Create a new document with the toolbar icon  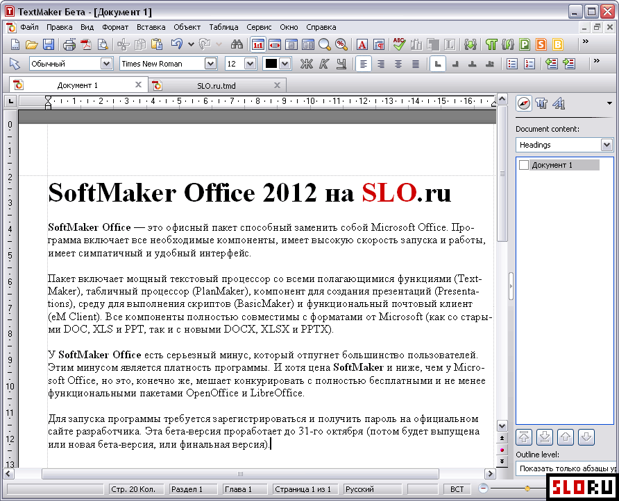[x=15, y=44]
